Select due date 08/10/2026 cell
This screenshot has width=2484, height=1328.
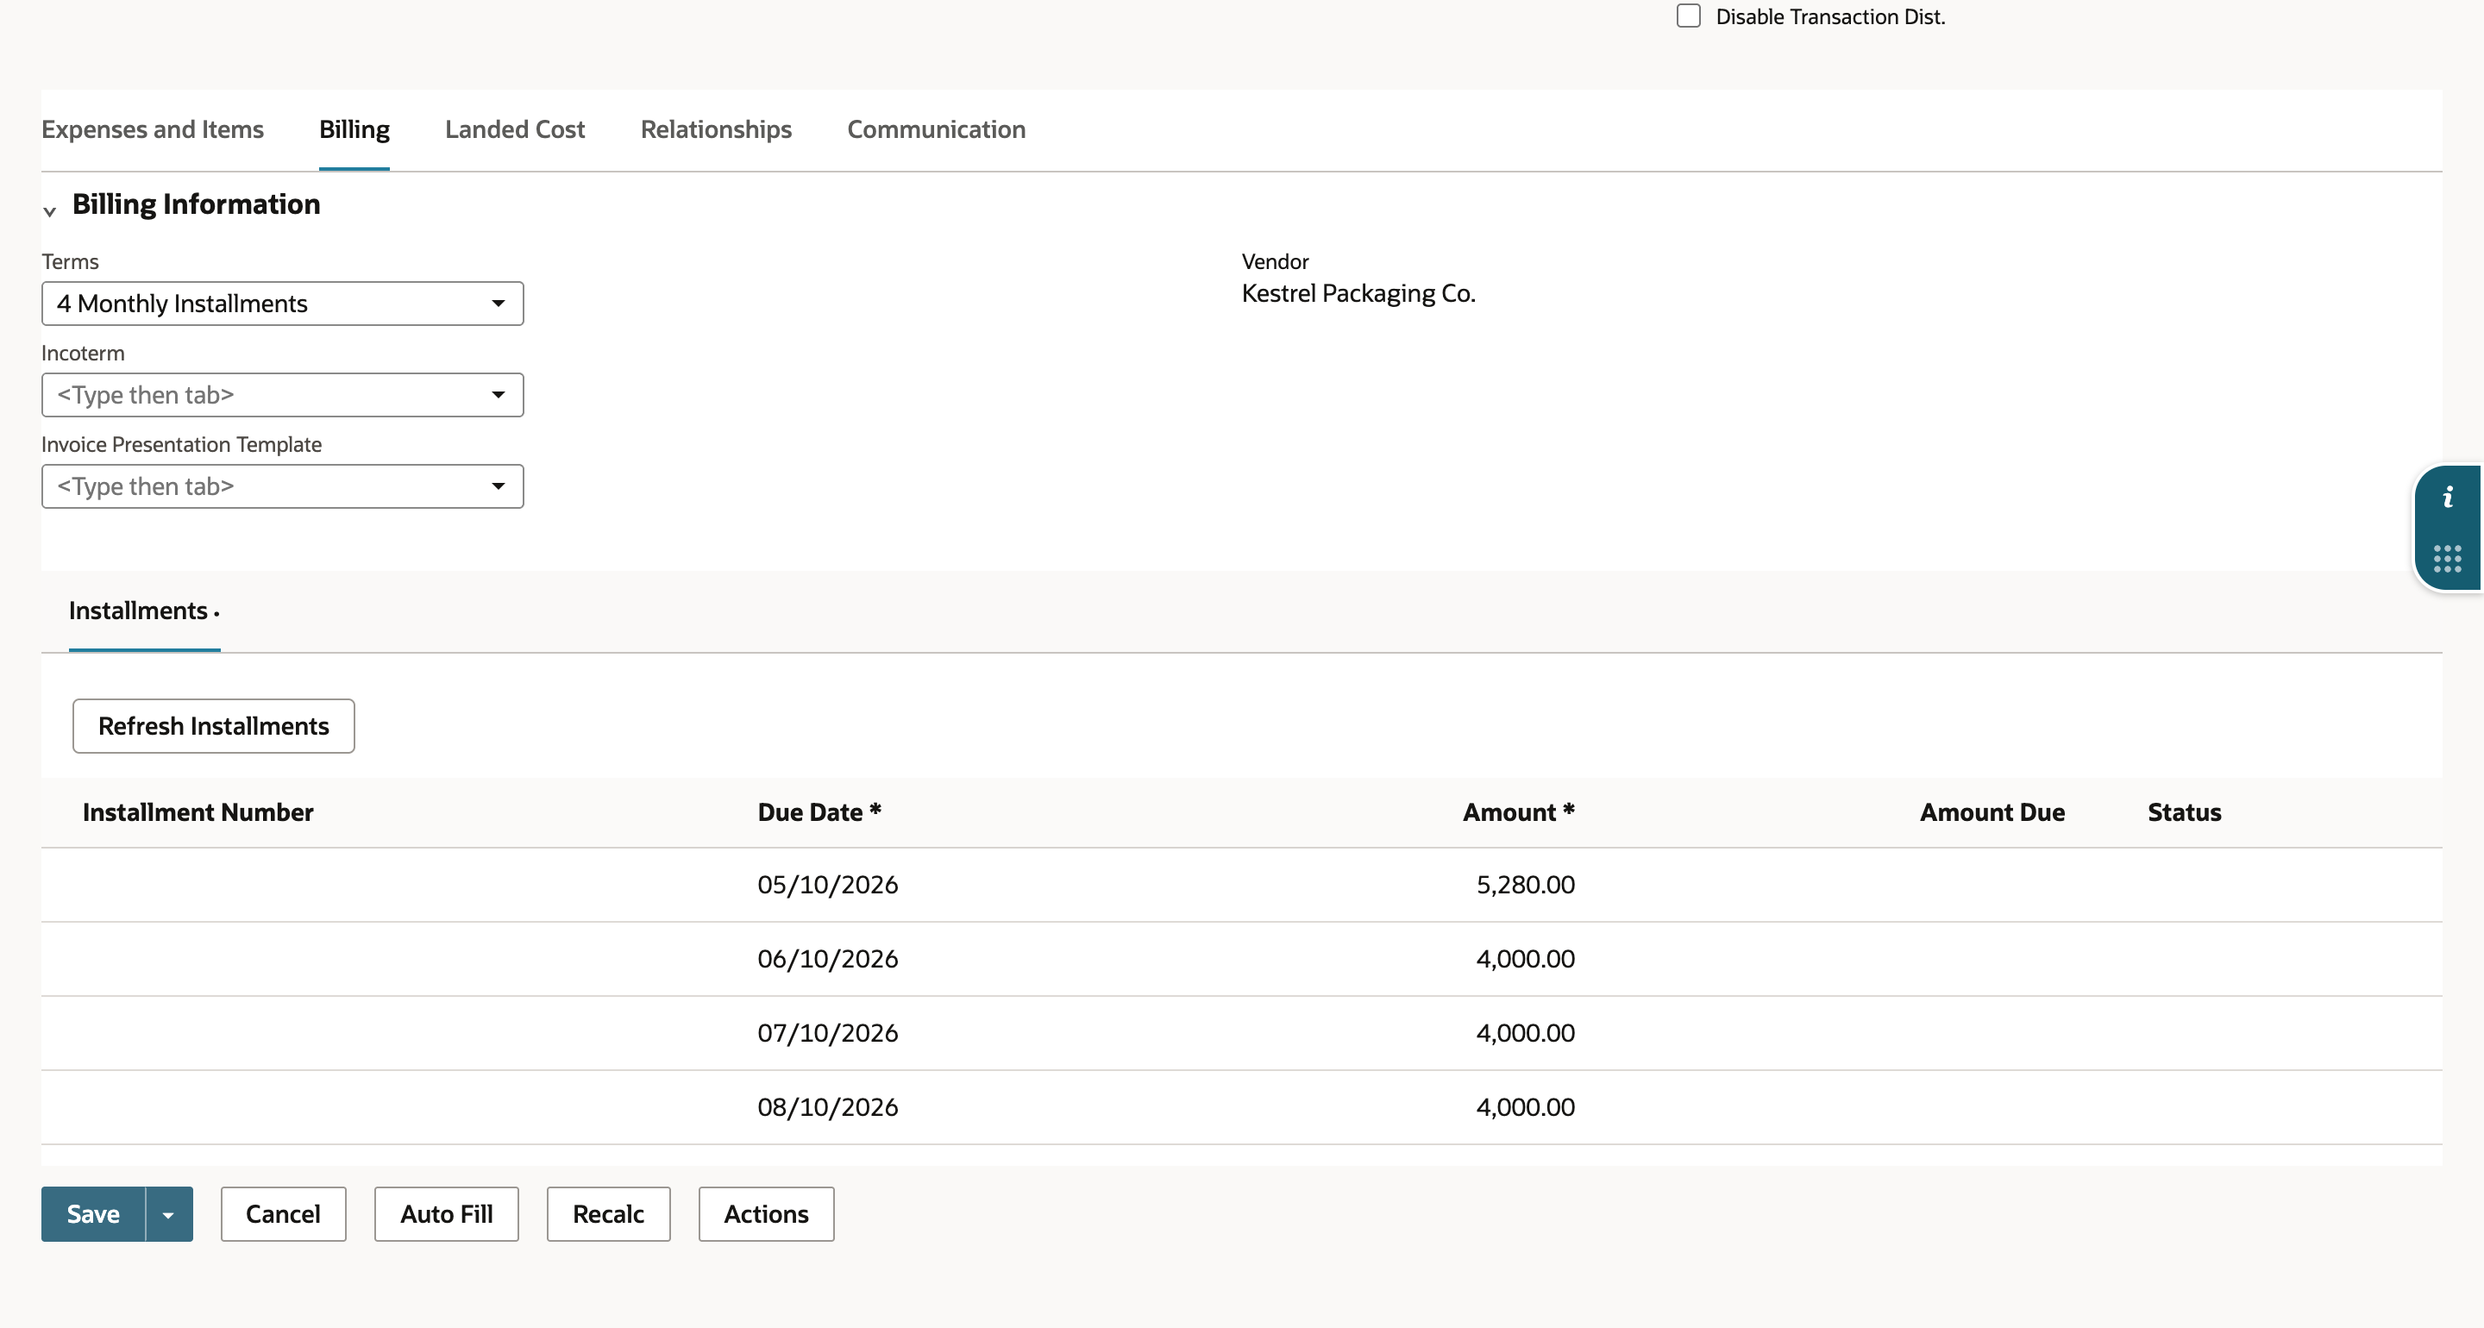pyautogui.click(x=827, y=1108)
